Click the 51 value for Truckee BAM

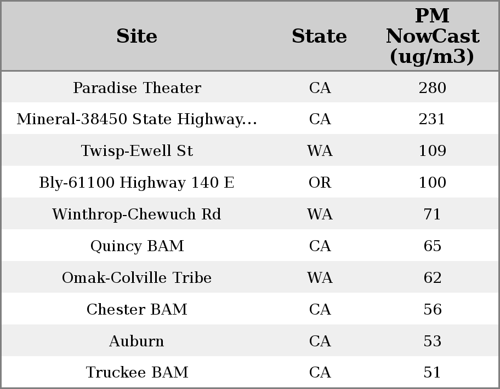click(x=432, y=373)
